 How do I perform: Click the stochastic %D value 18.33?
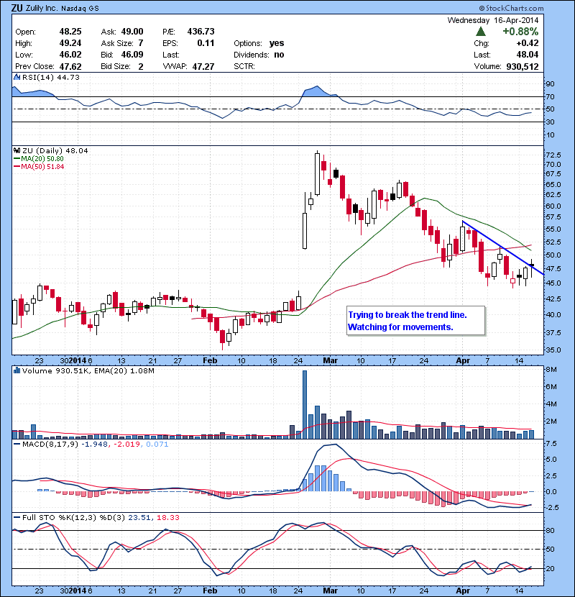(x=167, y=517)
